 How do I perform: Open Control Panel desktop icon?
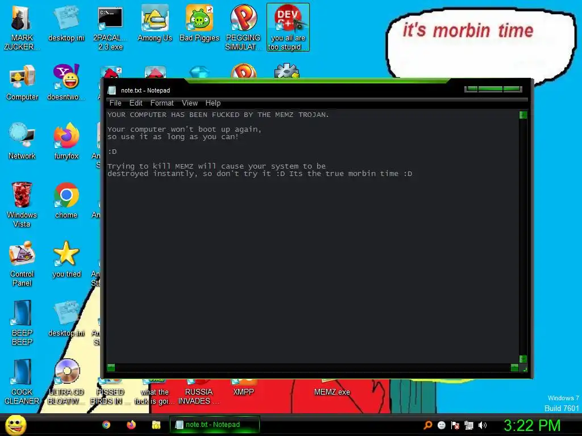pyautogui.click(x=22, y=263)
